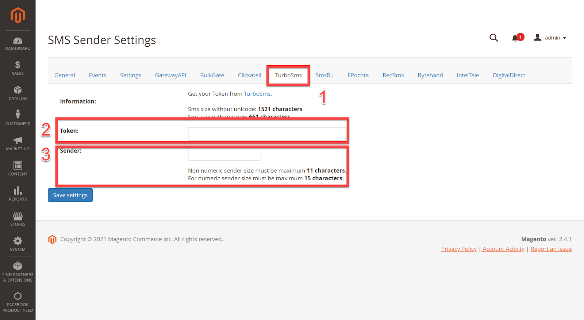Click the SMS Sender Settings heading

[x=102, y=40]
